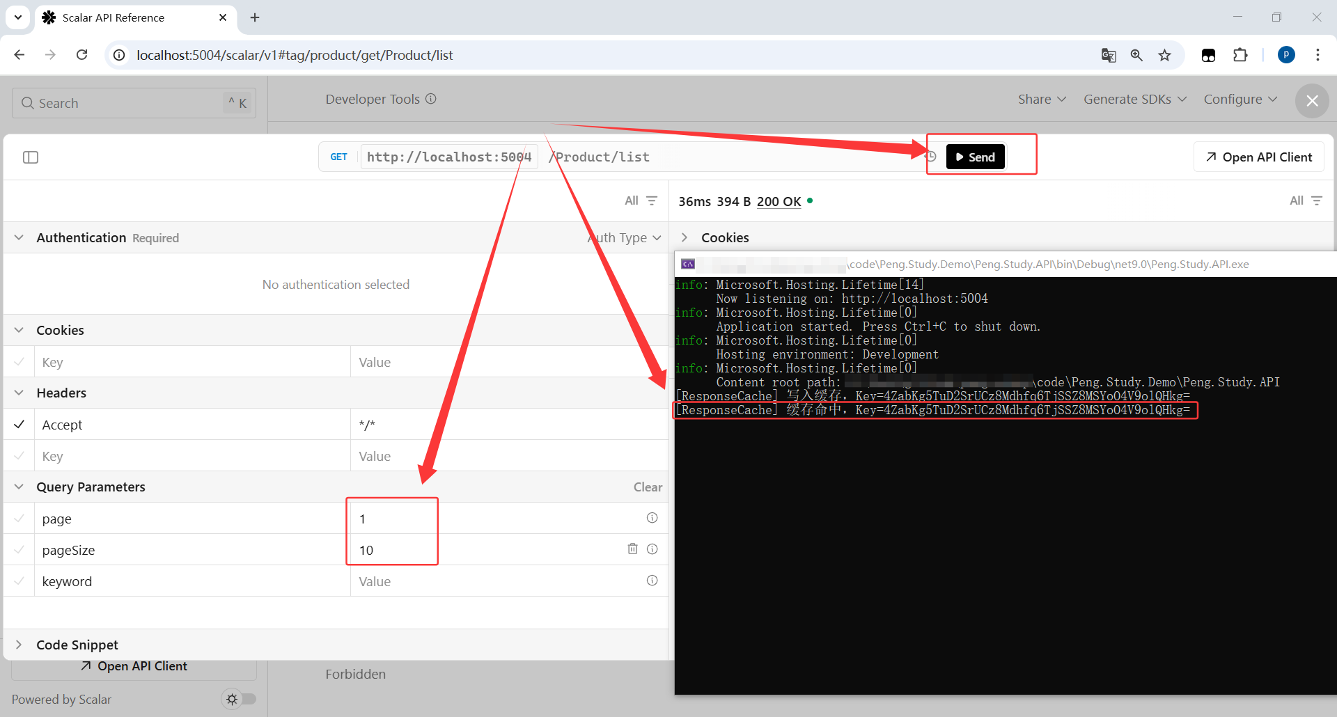This screenshot has width=1337, height=717.
Task: Enable the page parameter checkbox
Action: pos(19,518)
